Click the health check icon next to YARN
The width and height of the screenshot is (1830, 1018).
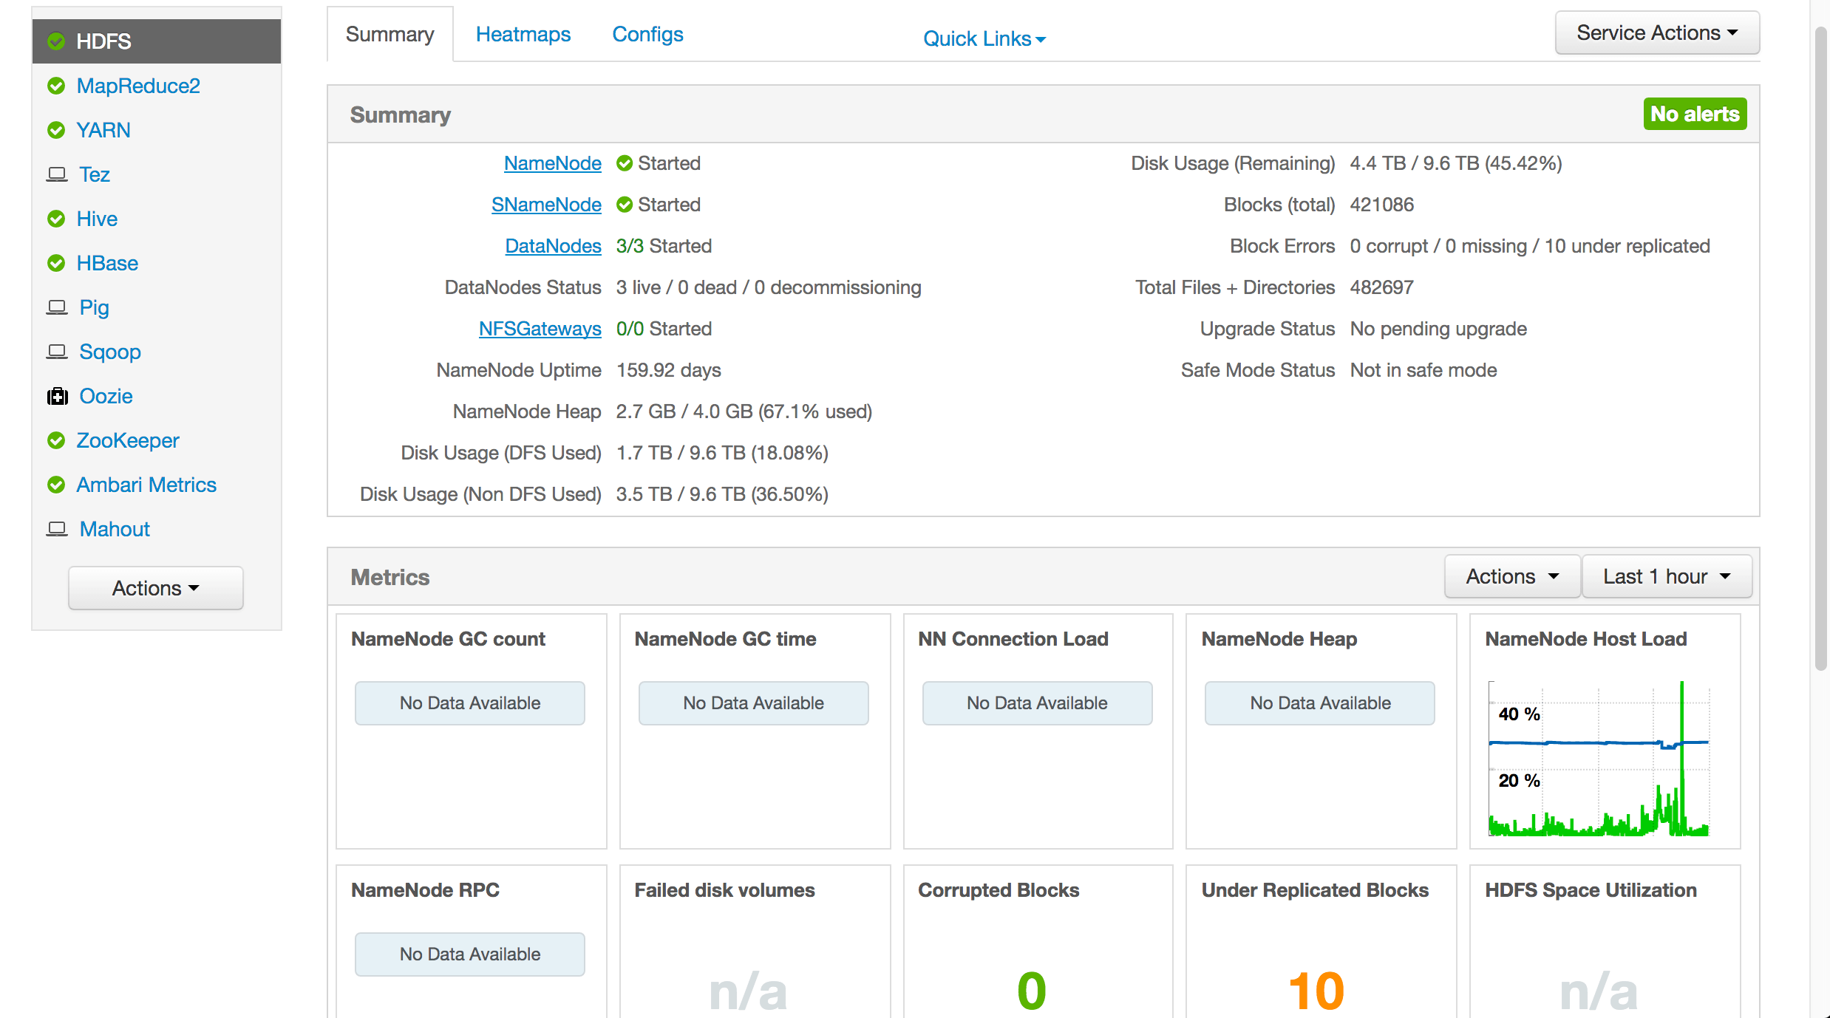click(x=57, y=130)
